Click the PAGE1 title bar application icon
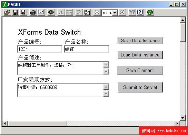This screenshot has height=135, width=188. pos(5,4)
